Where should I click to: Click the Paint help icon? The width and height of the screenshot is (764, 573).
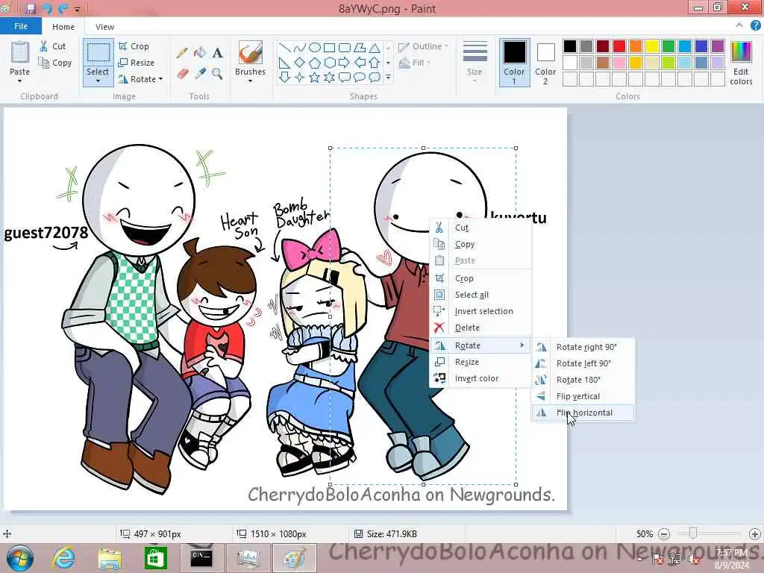pyautogui.click(x=755, y=26)
